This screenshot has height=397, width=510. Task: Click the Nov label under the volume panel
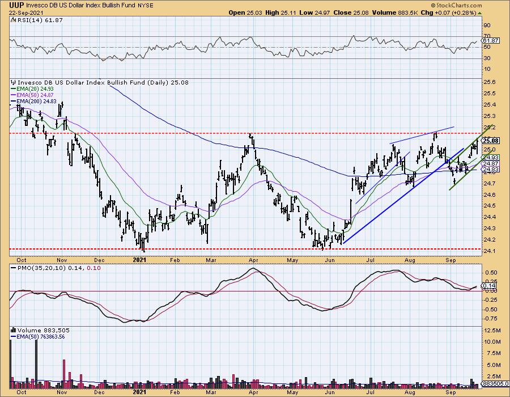pyautogui.click(x=62, y=393)
